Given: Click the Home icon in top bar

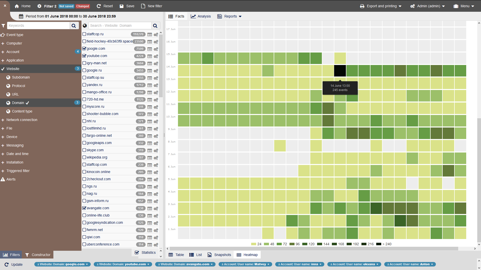Looking at the screenshot, I should click(17, 6).
